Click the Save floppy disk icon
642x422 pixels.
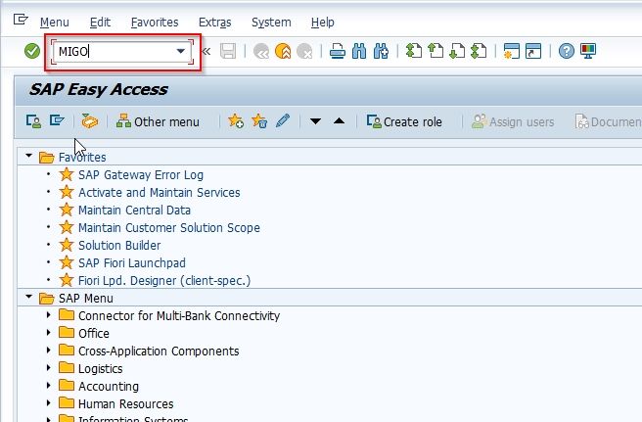[228, 51]
